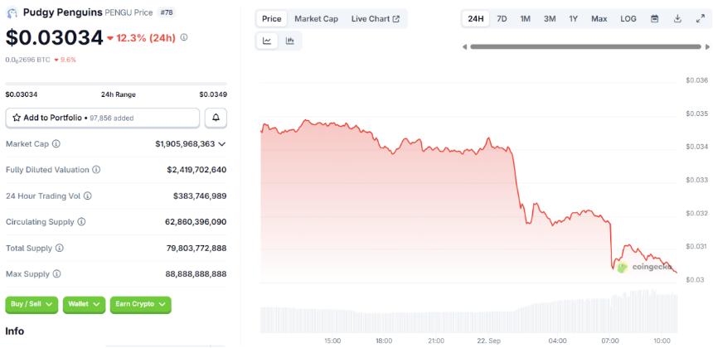Select the 7D time range
Viewport: 713px width, 348px height.
pyautogui.click(x=502, y=18)
